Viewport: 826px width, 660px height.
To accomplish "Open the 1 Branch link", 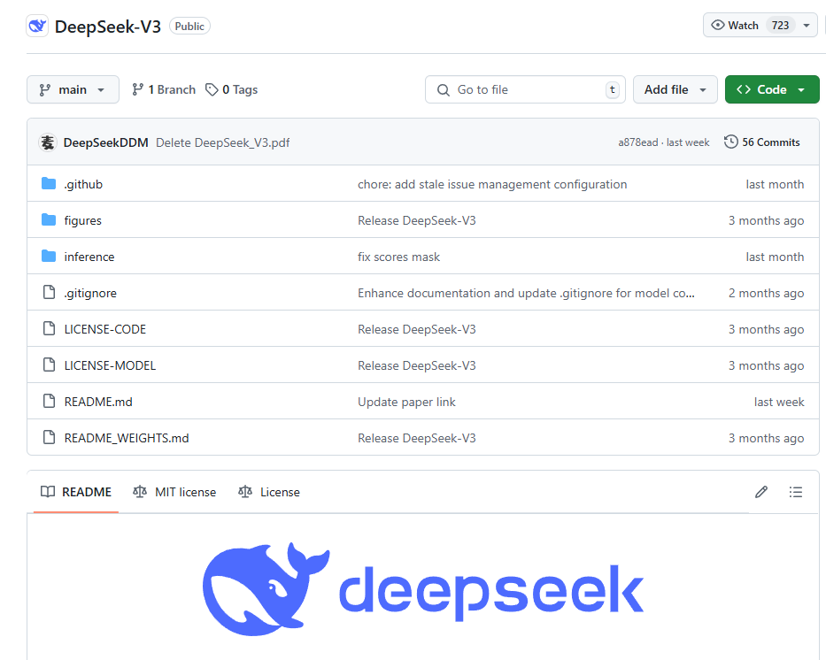I will pyautogui.click(x=164, y=90).
